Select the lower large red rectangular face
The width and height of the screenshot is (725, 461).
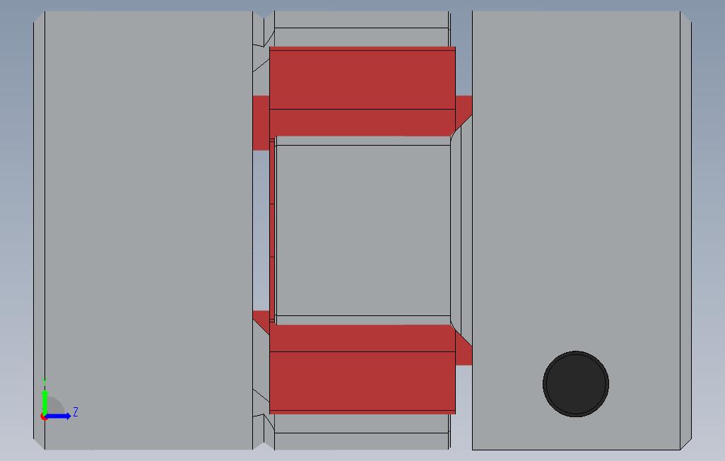362,381
